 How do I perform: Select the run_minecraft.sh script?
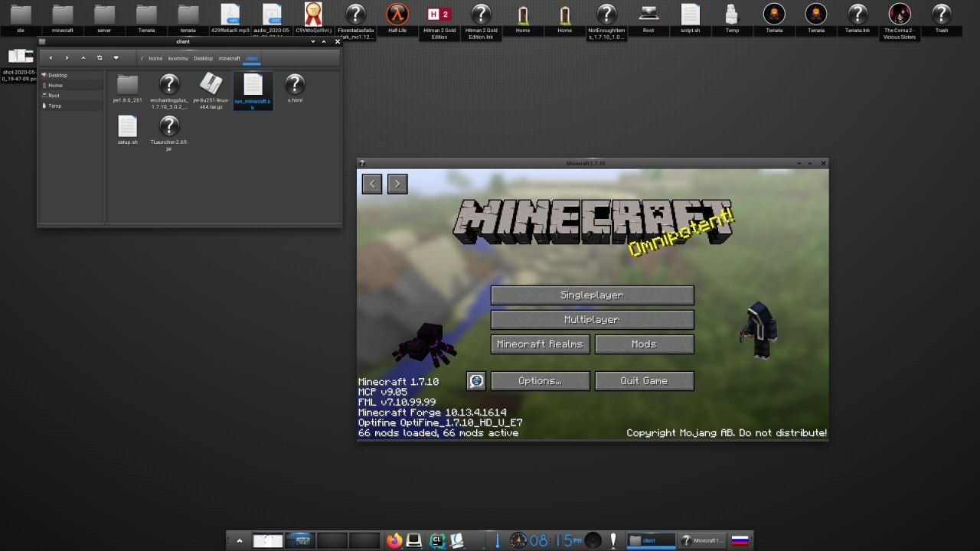coord(253,91)
